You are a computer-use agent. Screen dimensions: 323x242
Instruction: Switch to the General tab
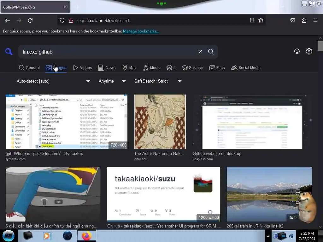[x=29, y=68]
